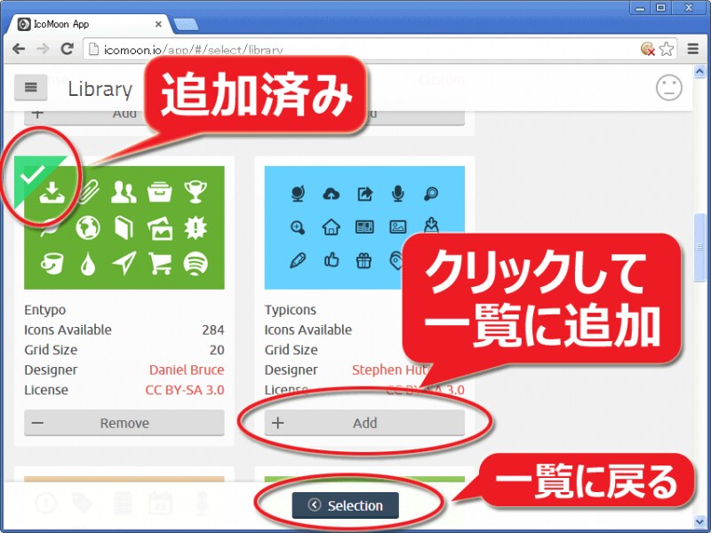
Task: Click inside the browser address bar
Action: (x=267, y=49)
